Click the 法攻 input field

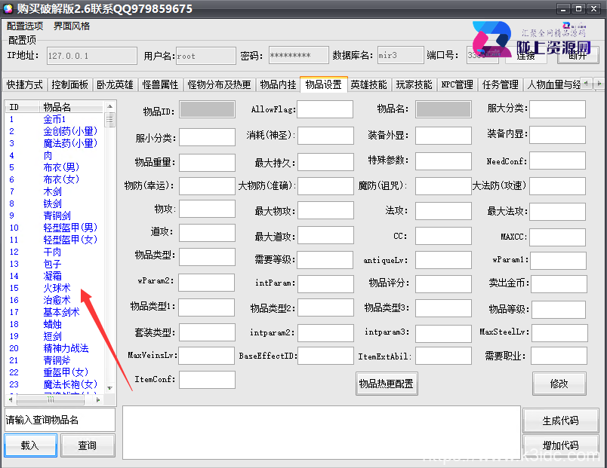(x=444, y=211)
